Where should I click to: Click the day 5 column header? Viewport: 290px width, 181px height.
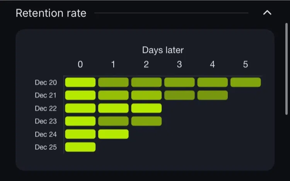click(x=246, y=64)
